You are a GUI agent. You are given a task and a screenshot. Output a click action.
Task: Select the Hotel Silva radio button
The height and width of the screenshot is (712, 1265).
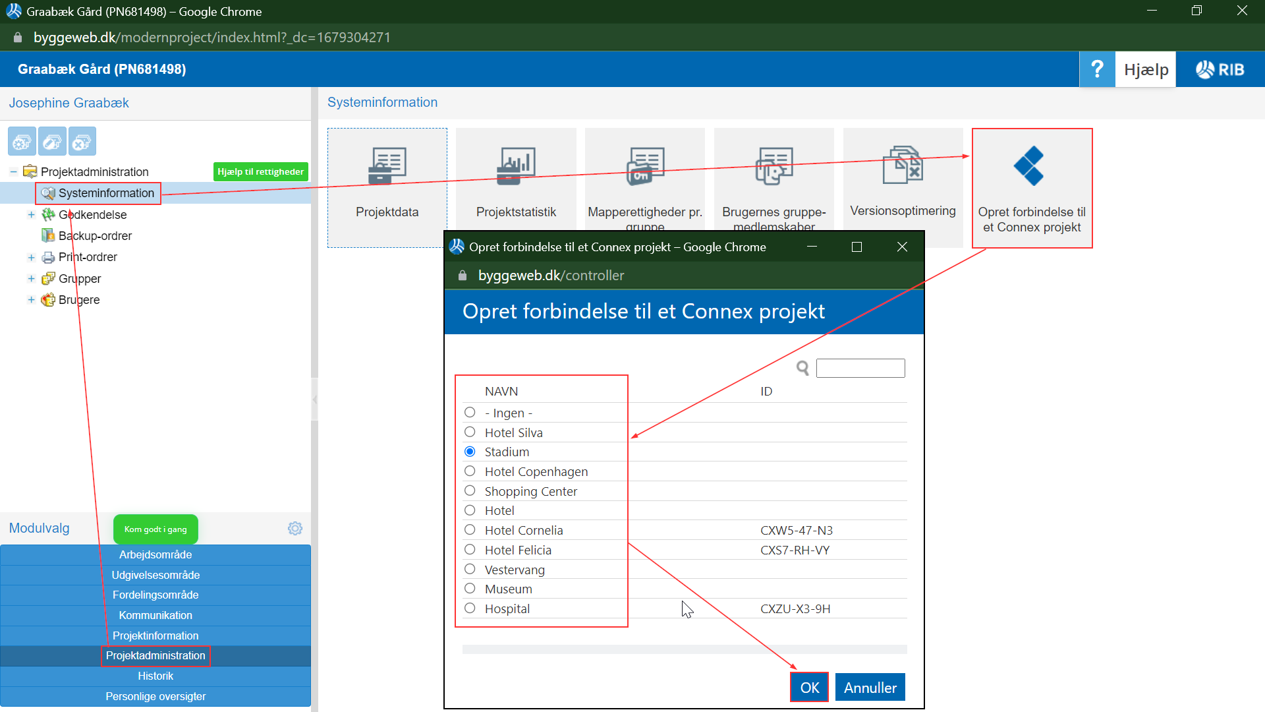(470, 432)
